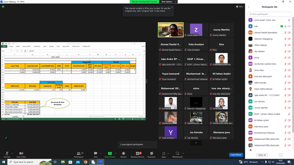Toggle video icon for Jourey Marthin row
294x165 pixels.
pos(289,108)
